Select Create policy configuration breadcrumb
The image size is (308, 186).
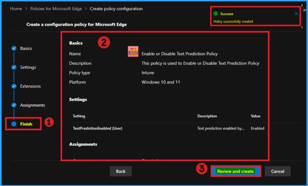[x=116, y=9]
